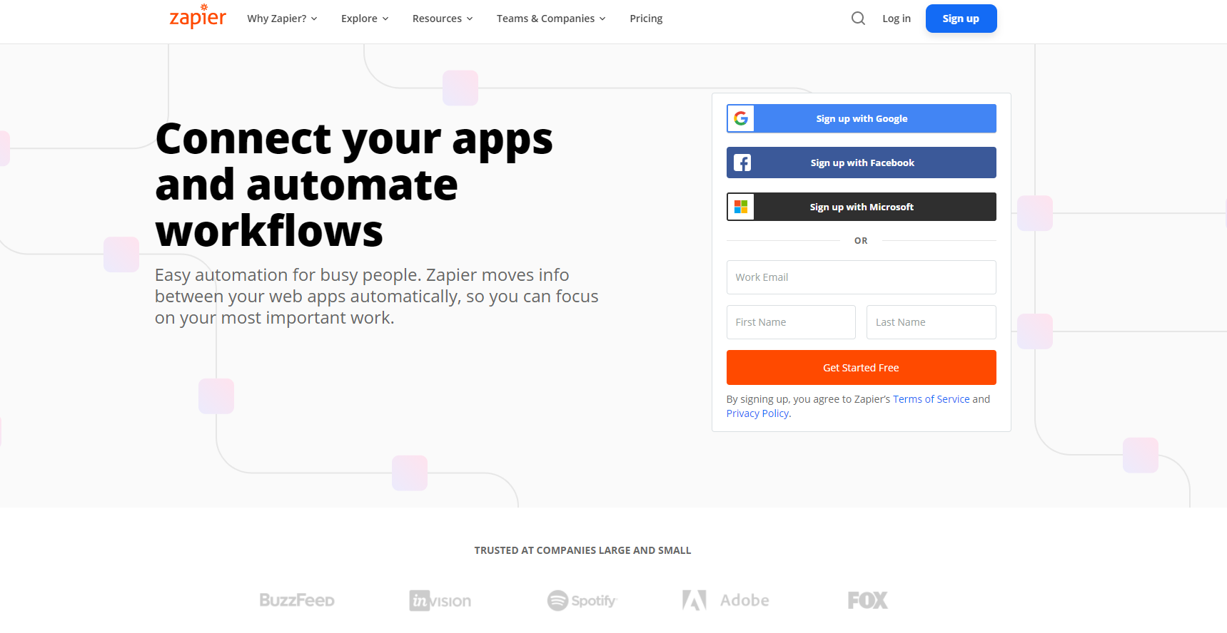Expand the Why Zapier? menu
1227x633 pixels.
coord(282,19)
